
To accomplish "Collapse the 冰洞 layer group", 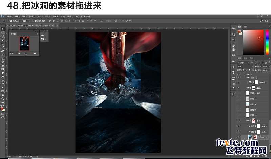I will [246, 121].
